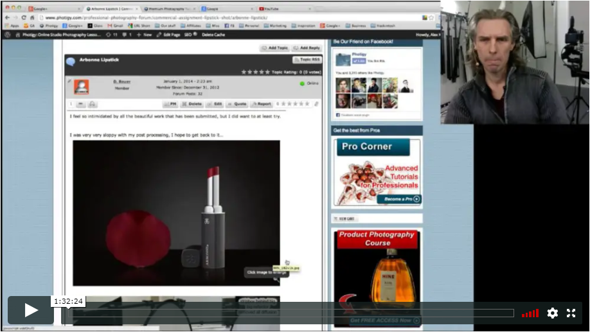Open the New menu in admin bar
Screen dimensions: 590x332
(144, 35)
